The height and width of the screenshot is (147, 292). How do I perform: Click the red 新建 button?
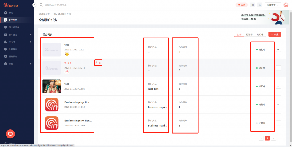275,34
